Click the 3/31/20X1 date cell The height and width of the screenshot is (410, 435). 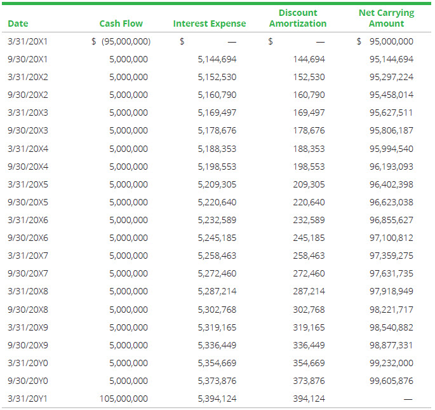[x=27, y=41]
